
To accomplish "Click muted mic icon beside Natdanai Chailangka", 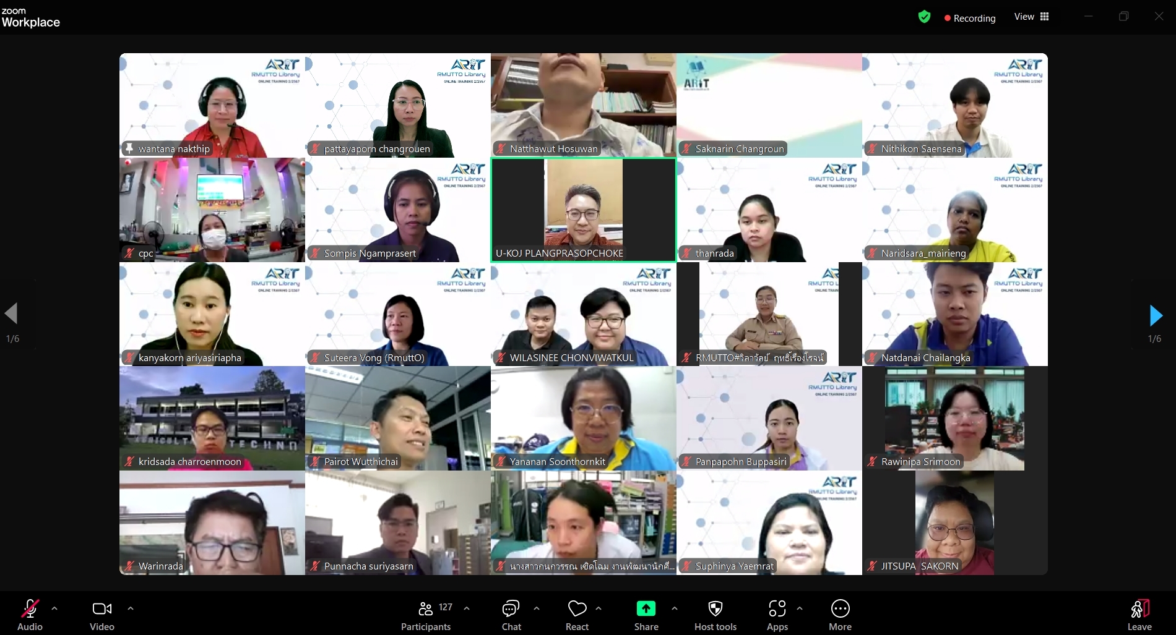I will pos(872,357).
